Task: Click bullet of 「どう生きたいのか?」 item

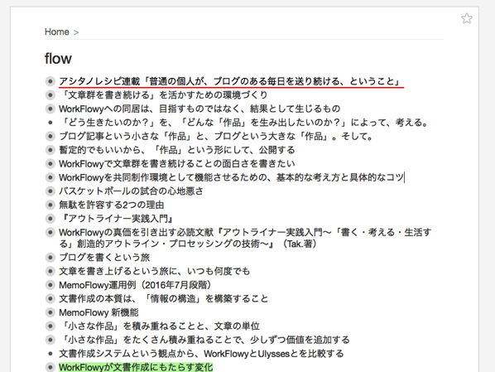Action: (x=50, y=123)
